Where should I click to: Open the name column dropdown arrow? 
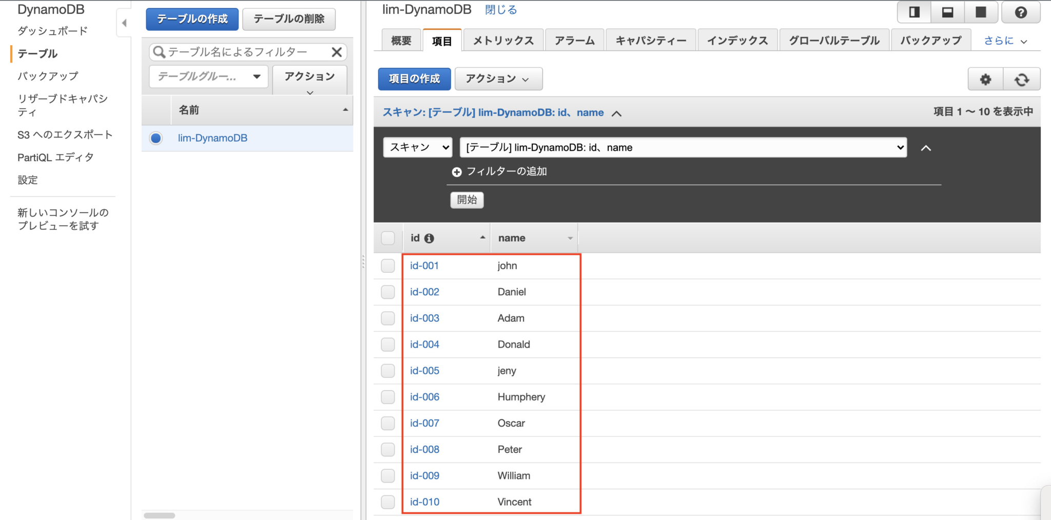570,237
